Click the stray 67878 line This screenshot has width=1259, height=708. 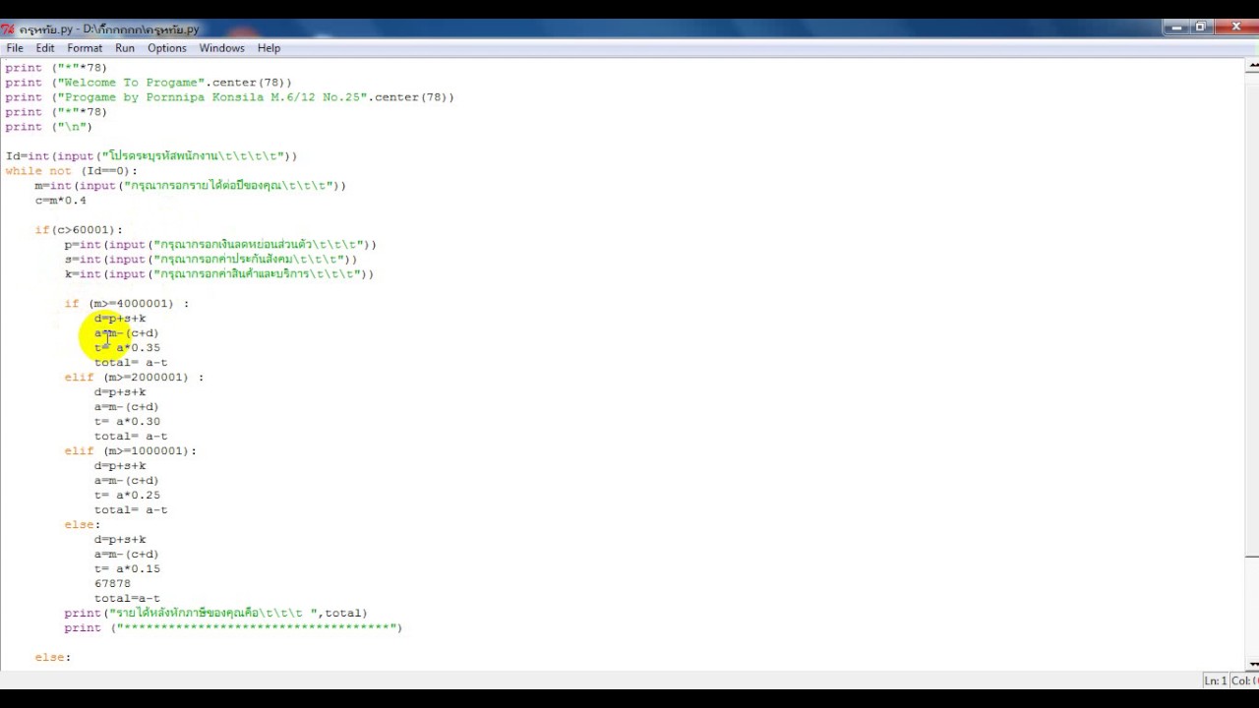point(112,584)
